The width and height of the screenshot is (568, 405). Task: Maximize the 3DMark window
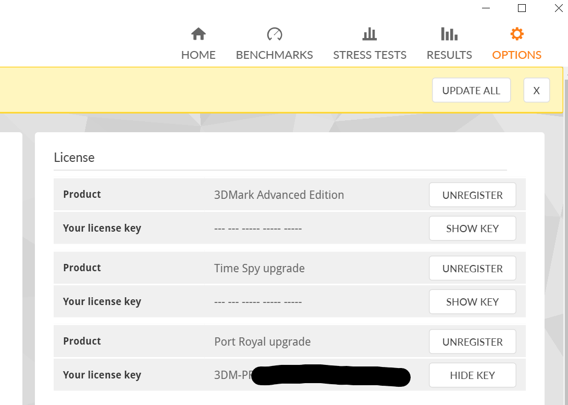[x=522, y=8]
